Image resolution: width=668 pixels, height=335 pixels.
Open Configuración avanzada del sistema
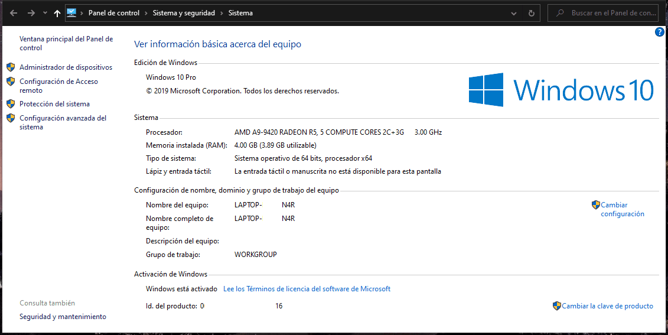[x=63, y=122]
